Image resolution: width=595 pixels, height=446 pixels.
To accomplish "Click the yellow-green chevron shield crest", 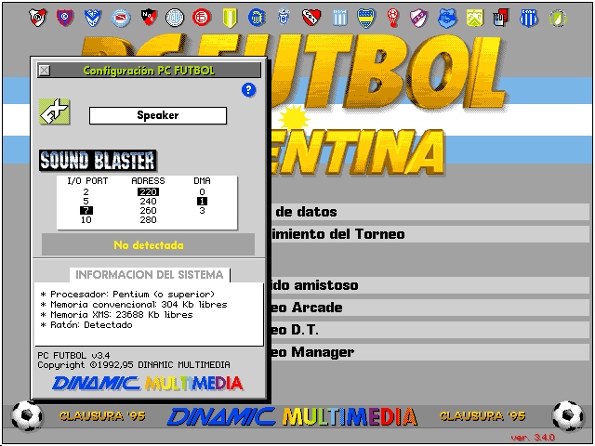I will tap(475, 18).
